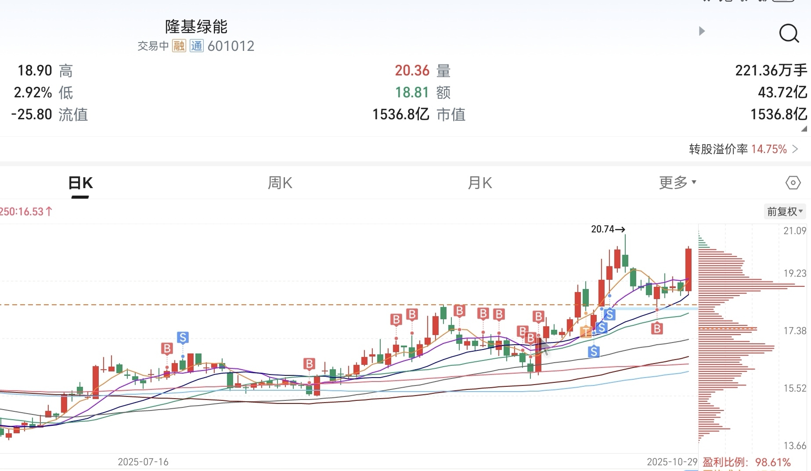Switch to the 周K tab
The image size is (811, 471).
pyautogui.click(x=280, y=183)
